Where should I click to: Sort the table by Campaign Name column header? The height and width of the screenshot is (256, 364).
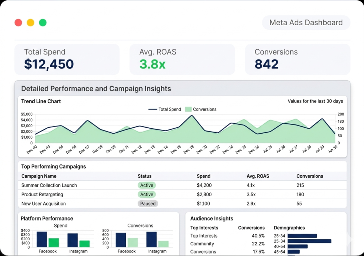click(39, 176)
